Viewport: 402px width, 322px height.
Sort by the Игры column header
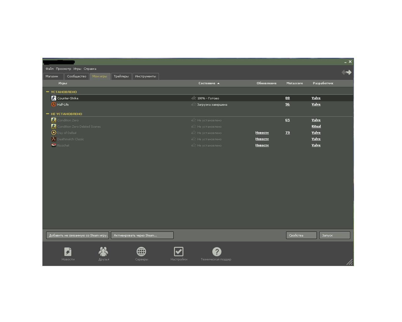(x=62, y=83)
